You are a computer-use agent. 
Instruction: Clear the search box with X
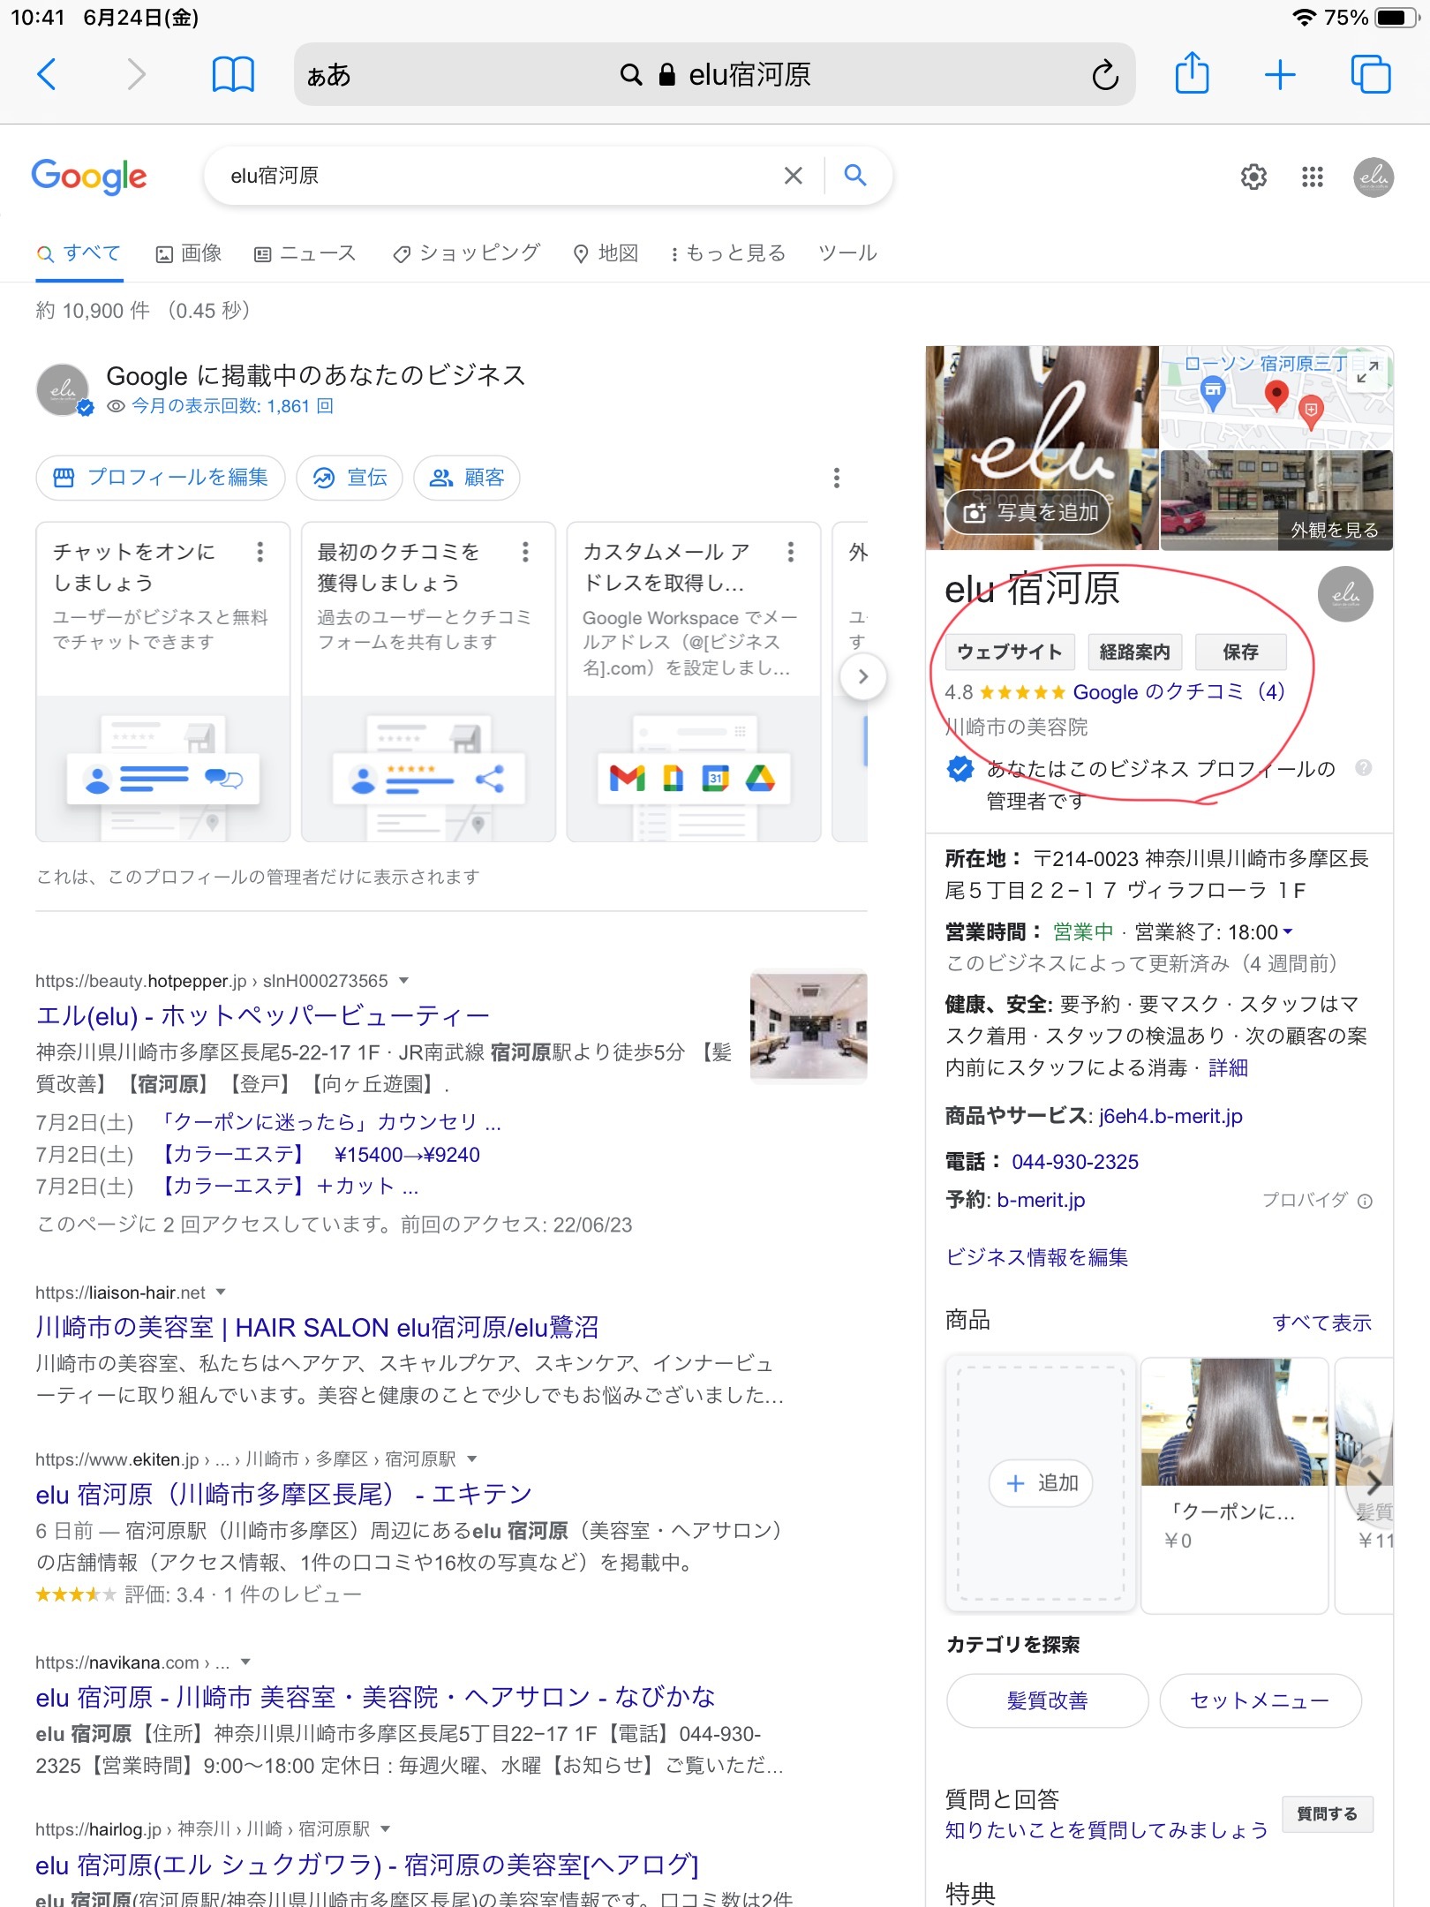pos(793,176)
